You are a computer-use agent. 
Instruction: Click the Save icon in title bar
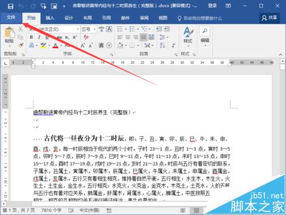tap(10, 6)
